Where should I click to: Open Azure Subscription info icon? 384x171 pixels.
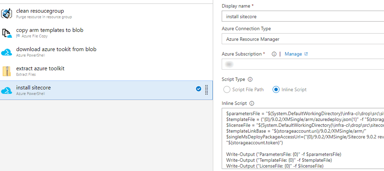pos(274,54)
